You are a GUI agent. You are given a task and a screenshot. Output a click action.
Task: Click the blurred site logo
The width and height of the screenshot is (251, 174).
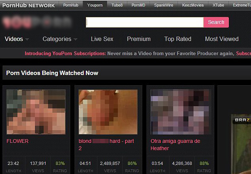pyautogui.click(x=37, y=22)
